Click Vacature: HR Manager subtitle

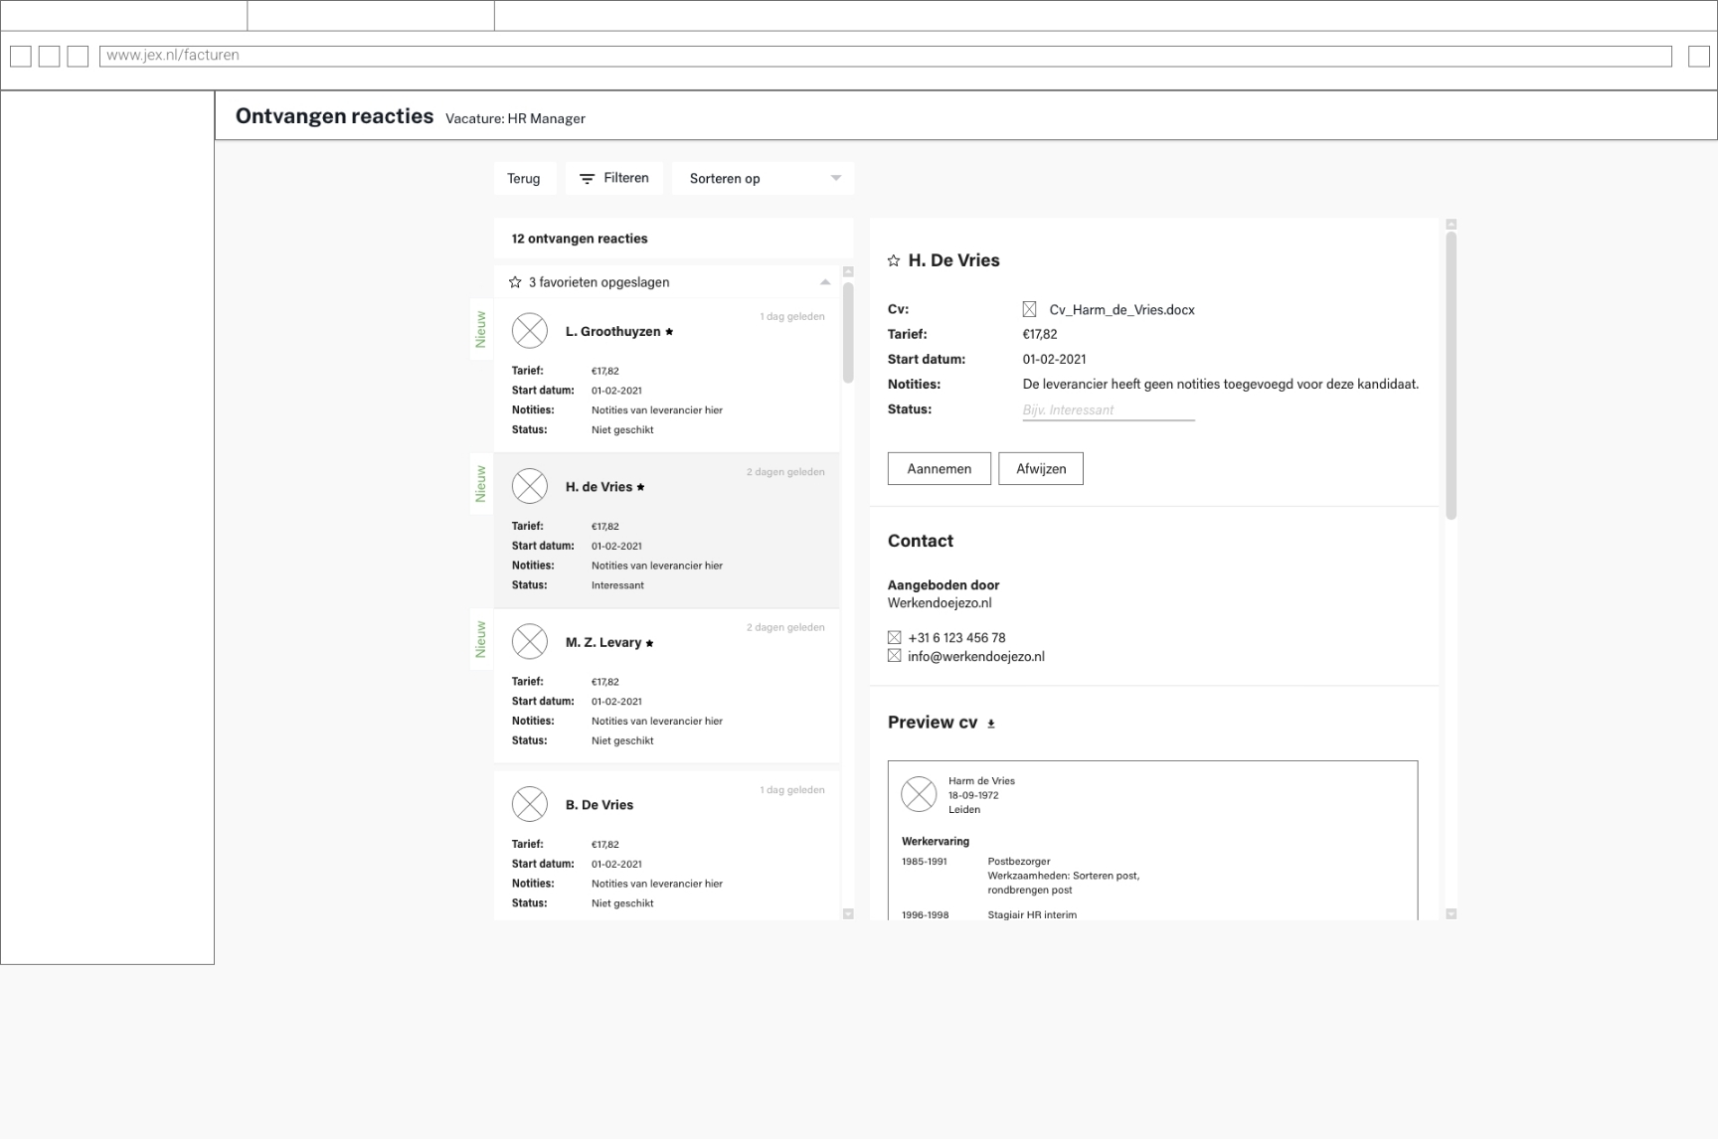click(515, 119)
